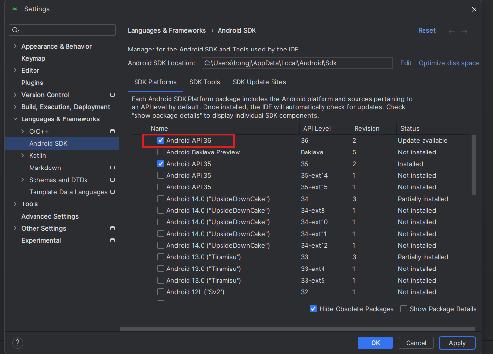Expand the Editor section
This screenshot has width=493, height=354.
coord(15,70)
